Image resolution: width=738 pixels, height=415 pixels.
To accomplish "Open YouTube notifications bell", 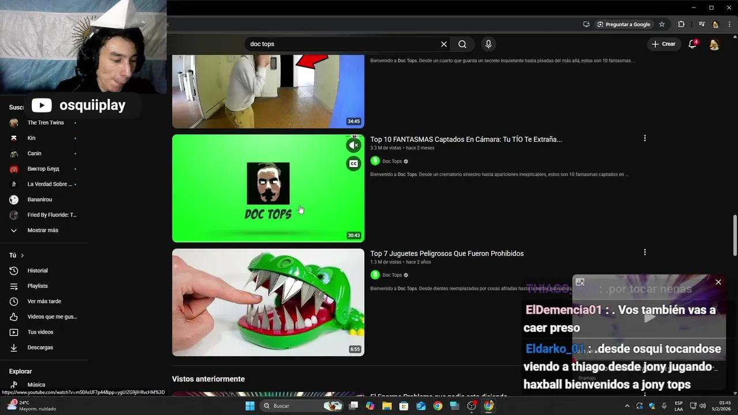I will point(692,44).
